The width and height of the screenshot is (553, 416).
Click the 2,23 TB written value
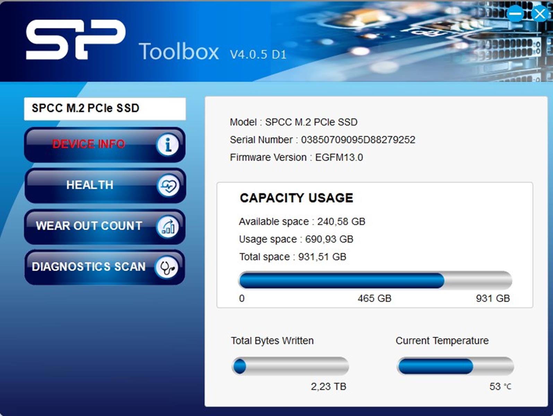[328, 387]
